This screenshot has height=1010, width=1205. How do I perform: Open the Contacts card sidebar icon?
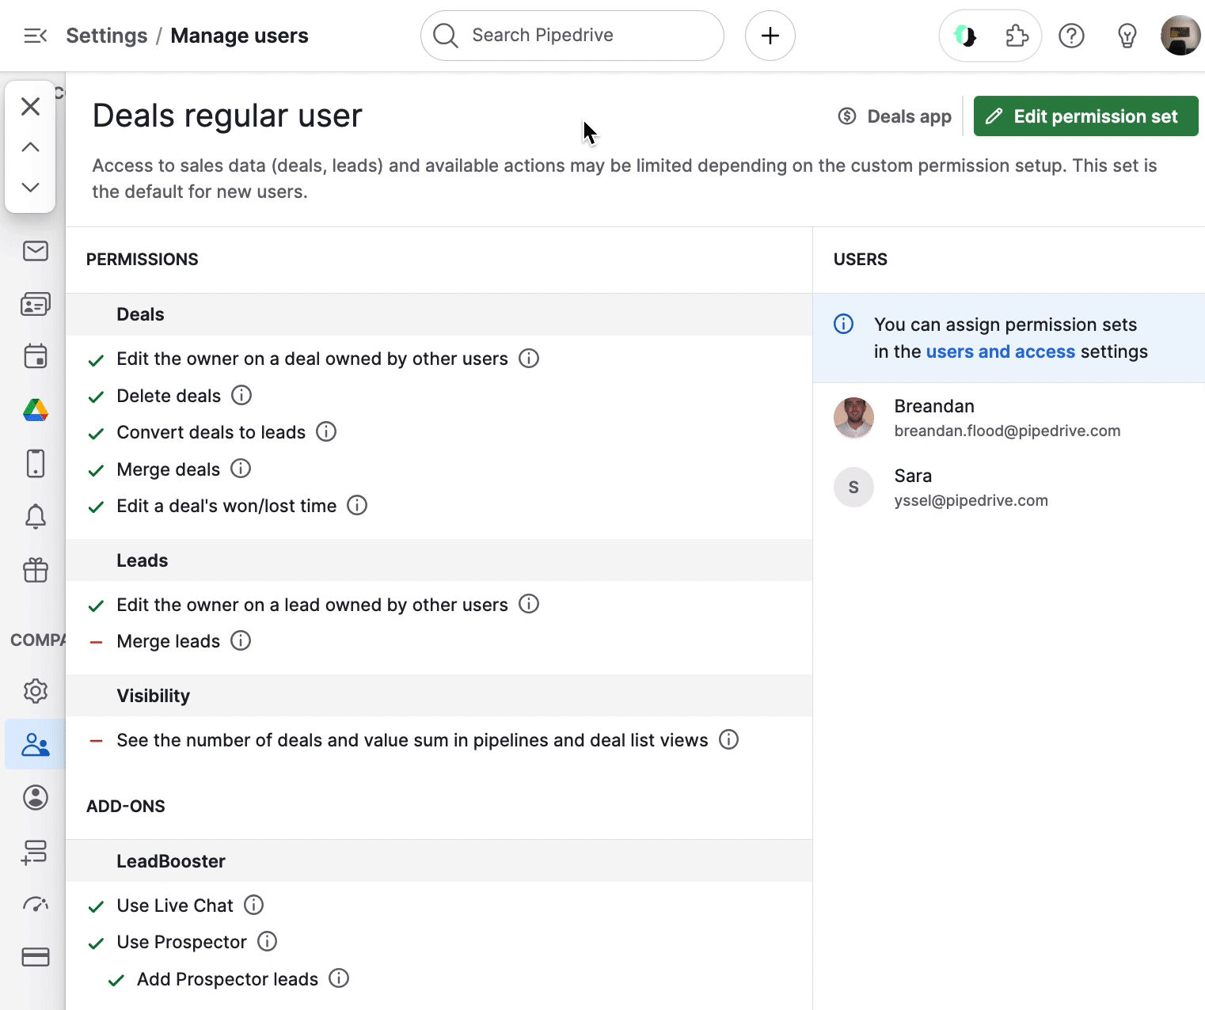tap(36, 304)
